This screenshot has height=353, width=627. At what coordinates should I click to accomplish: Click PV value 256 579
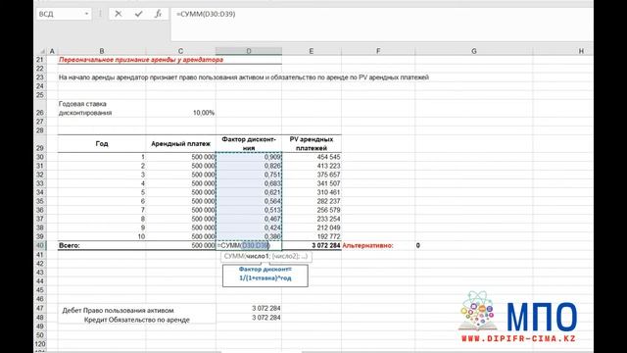(x=312, y=210)
